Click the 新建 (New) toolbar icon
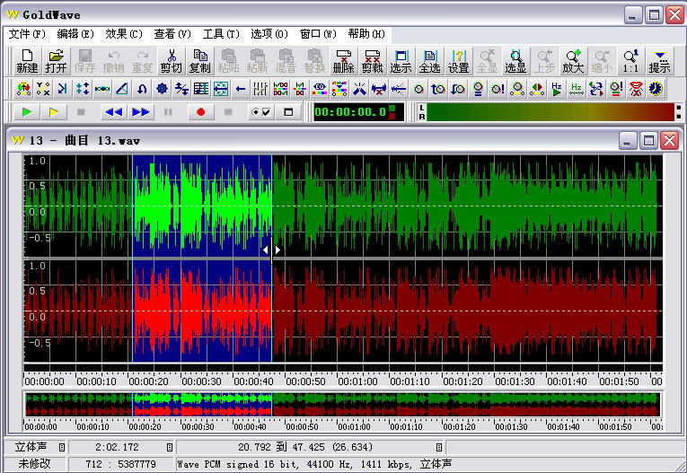 pyautogui.click(x=27, y=60)
